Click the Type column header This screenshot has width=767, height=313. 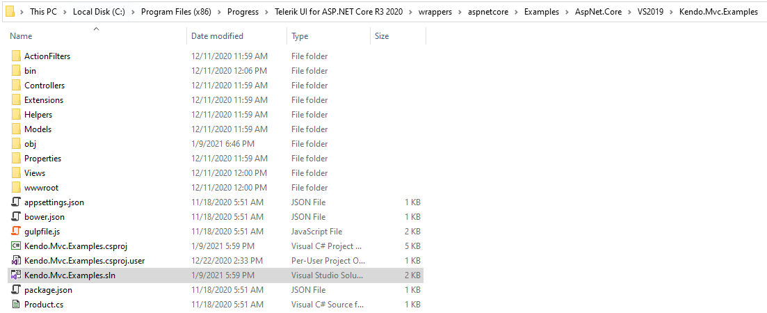tap(300, 36)
